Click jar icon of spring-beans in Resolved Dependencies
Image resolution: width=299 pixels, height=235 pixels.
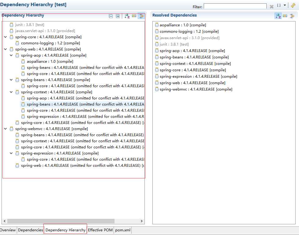[157, 57]
